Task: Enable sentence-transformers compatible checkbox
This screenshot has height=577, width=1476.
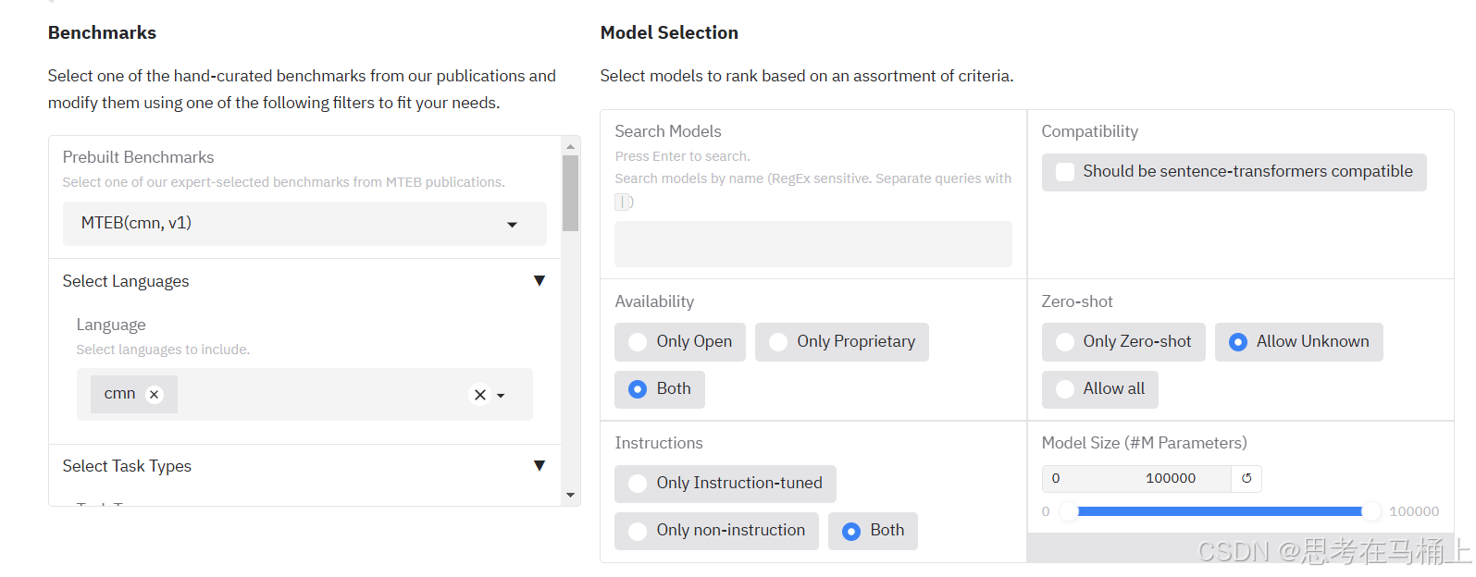Action: 1065,172
